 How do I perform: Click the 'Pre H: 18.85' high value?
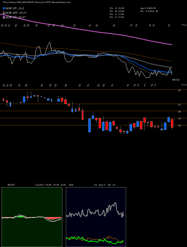coord(117,11)
